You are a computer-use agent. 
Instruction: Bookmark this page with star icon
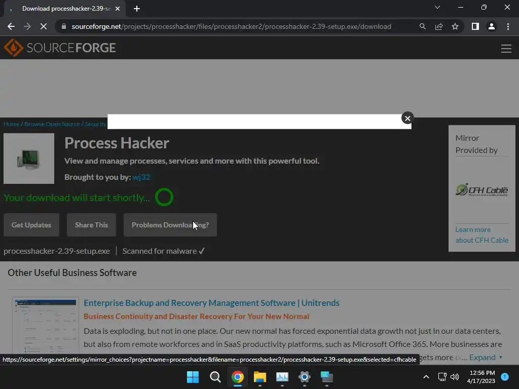point(455,26)
